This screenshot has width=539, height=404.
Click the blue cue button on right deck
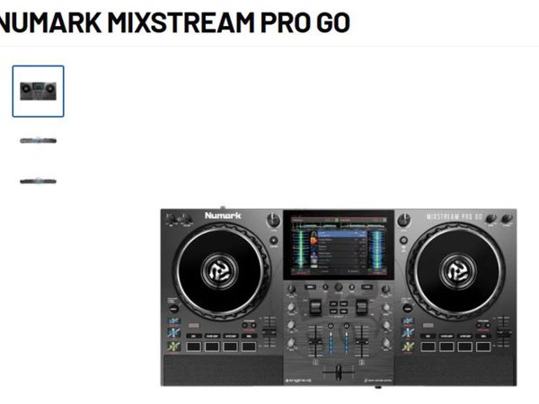coord(408,332)
